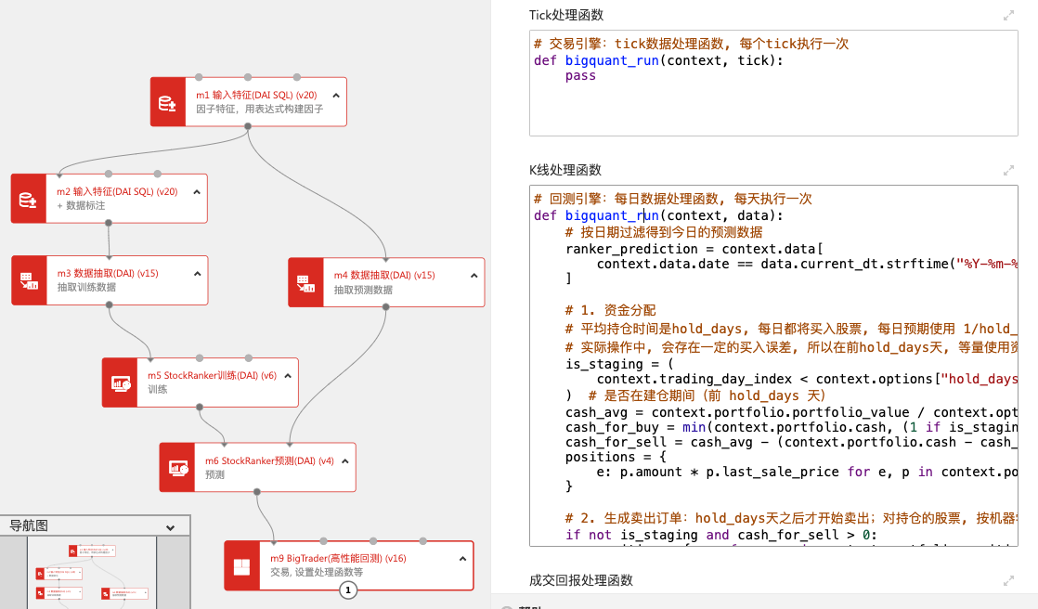This screenshot has height=609, width=1038.
Task: Collapse the 导航图 panel
Action: pos(170,527)
